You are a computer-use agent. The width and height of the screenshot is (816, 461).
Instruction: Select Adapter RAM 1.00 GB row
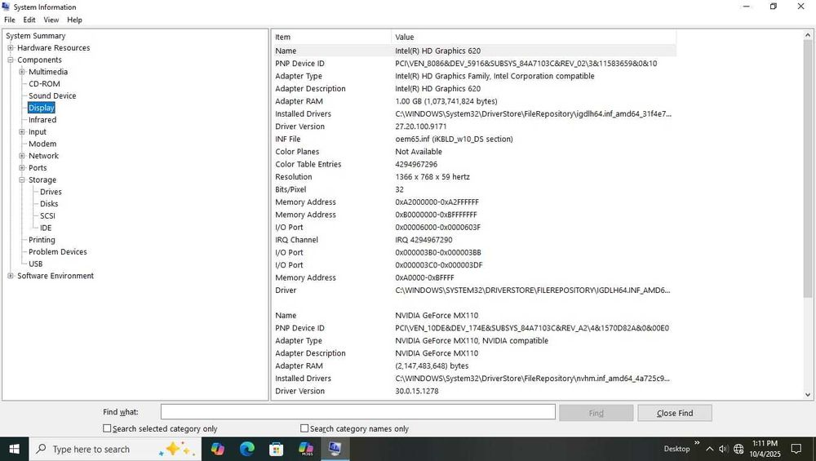pos(474,101)
